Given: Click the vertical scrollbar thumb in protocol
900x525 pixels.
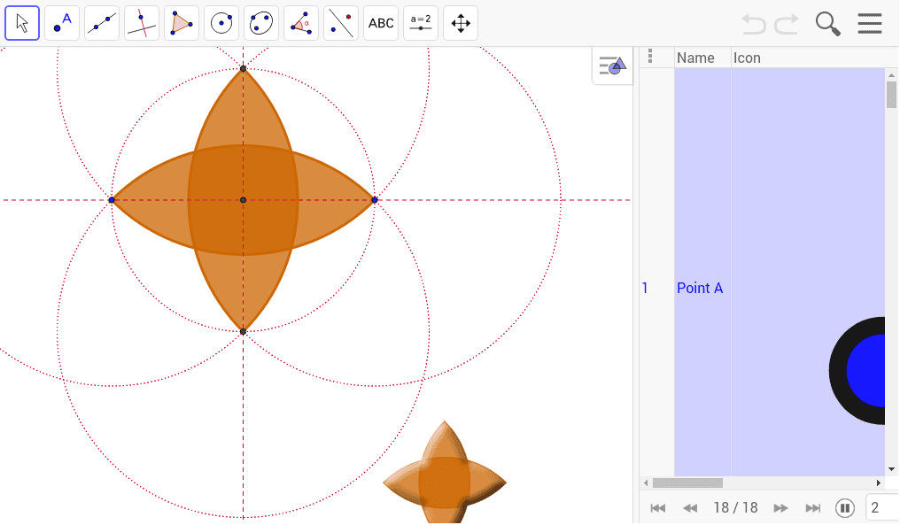Looking at the screenshot, I should [891, 95].
